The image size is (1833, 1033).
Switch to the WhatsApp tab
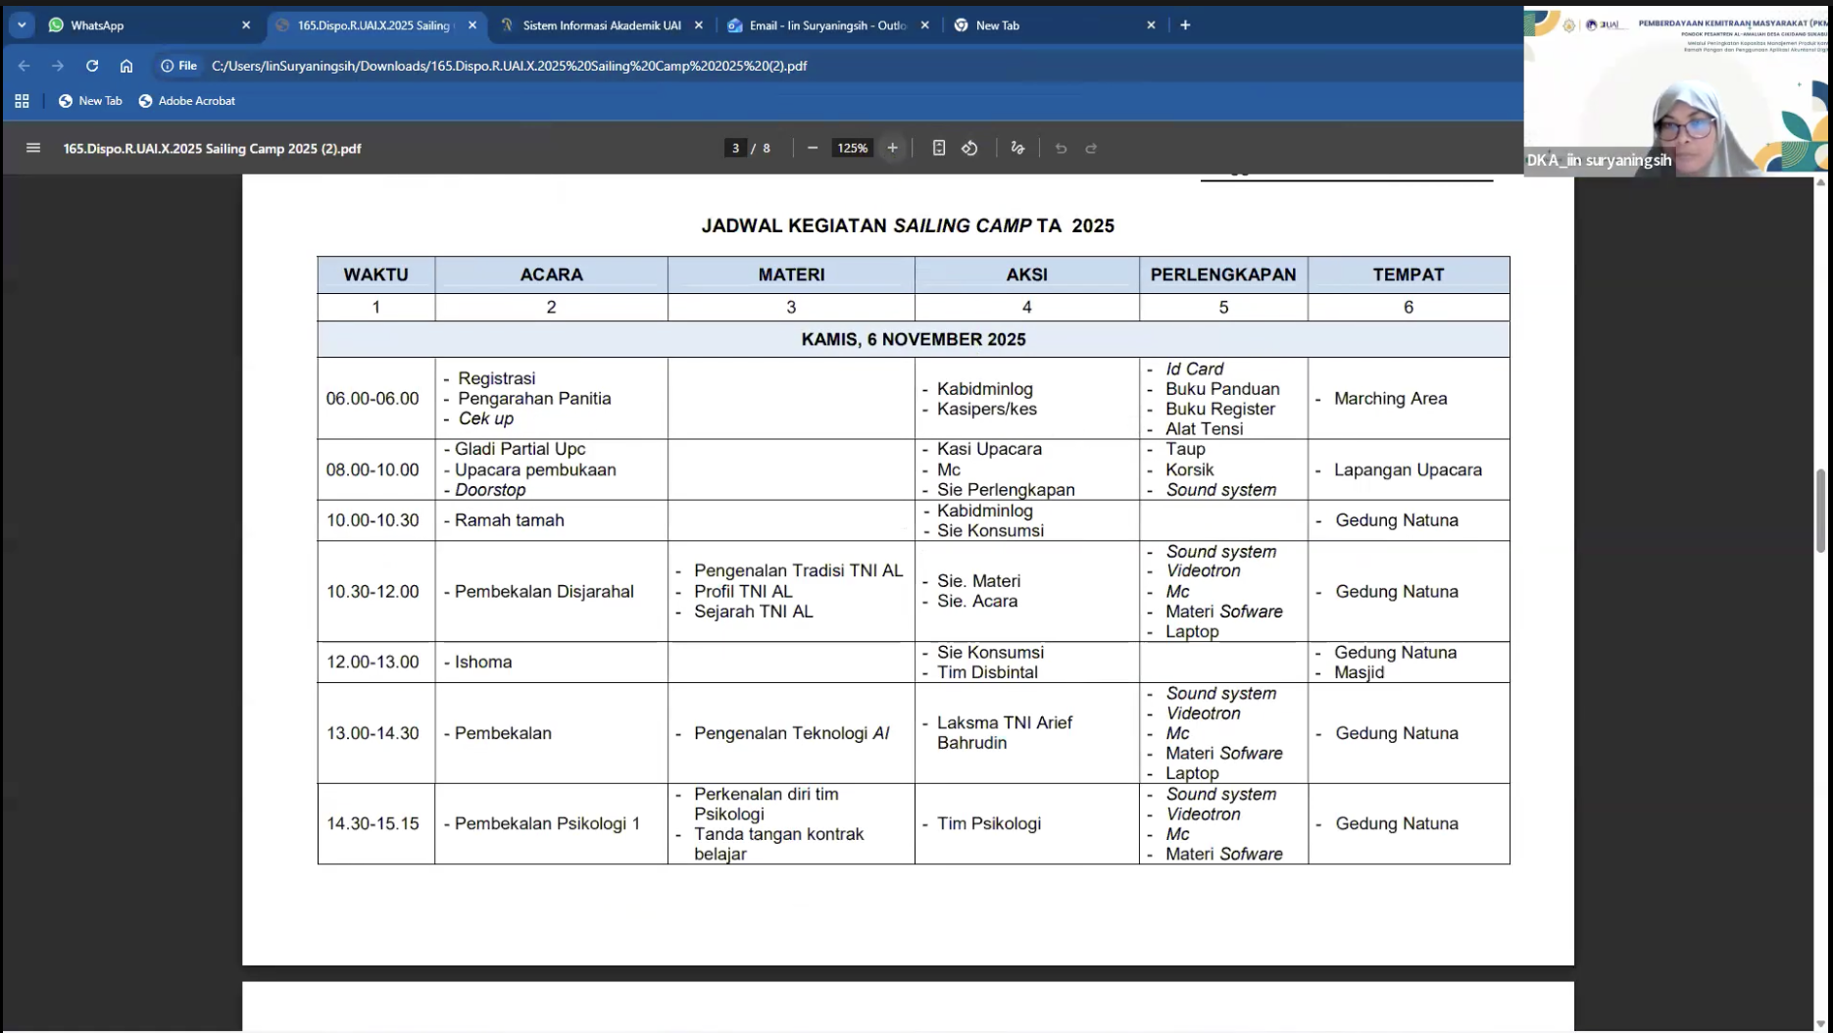pyautogui.click(x=147, y=25)
